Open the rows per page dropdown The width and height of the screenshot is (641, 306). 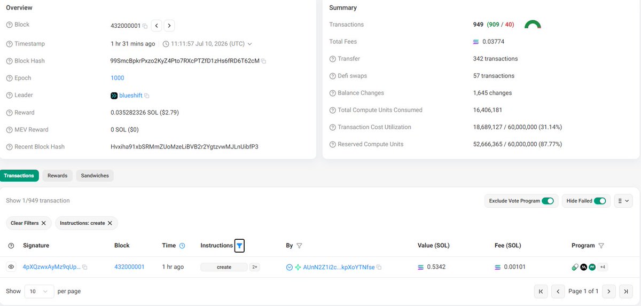pyautogui.click(x=40, y=292)
